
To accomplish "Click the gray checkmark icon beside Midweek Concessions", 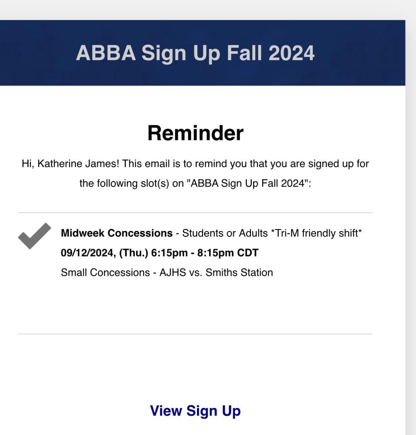I will 34,236.
